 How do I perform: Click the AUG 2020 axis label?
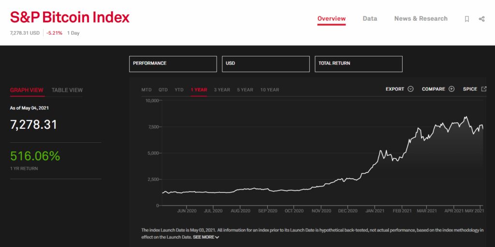pyautogui.click(x=240, y=210)
